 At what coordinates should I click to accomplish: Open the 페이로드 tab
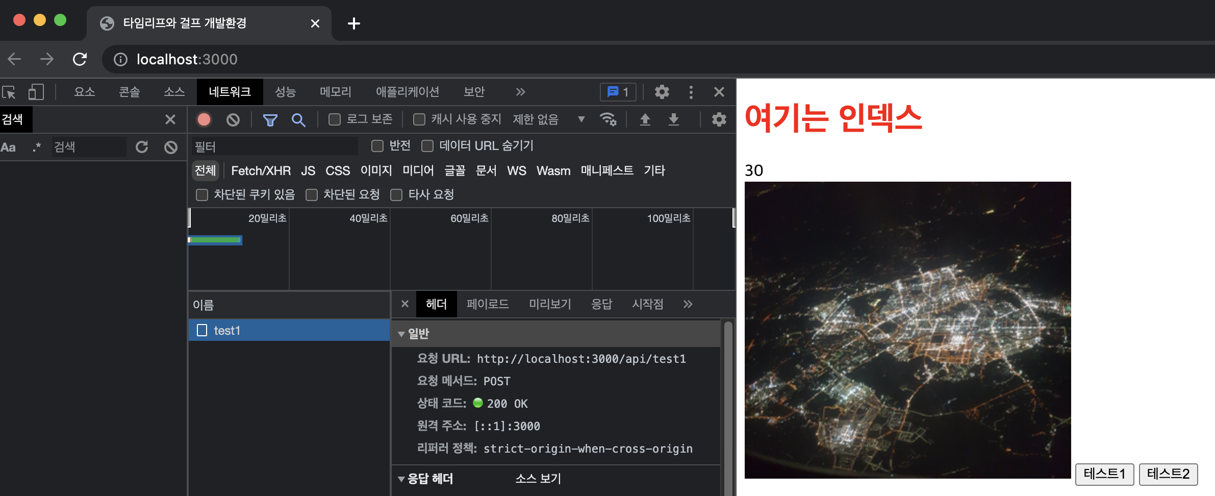[488, 304]
